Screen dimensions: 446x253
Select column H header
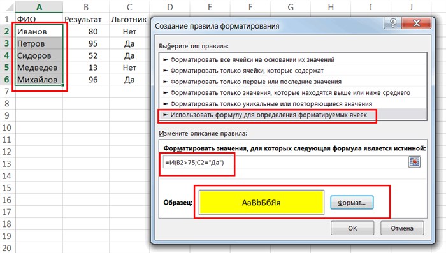[331, 7]
